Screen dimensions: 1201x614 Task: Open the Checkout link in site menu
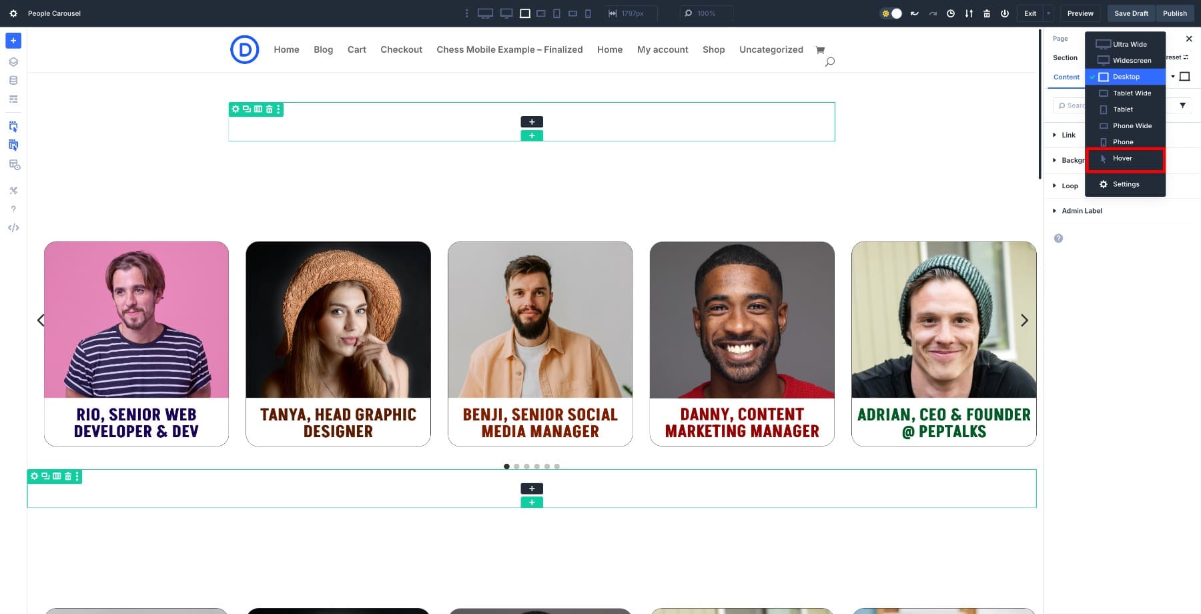[x=402, y=49]
